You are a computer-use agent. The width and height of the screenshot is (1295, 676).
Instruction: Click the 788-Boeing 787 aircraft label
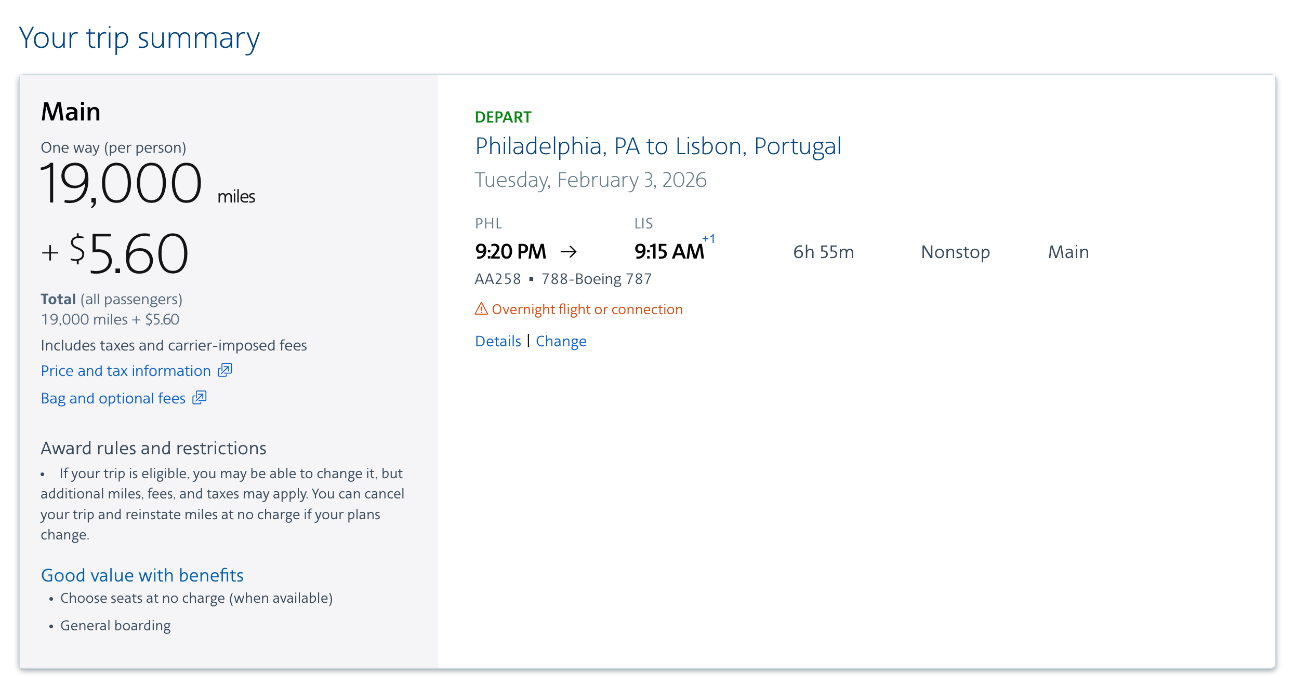[596, 279]
